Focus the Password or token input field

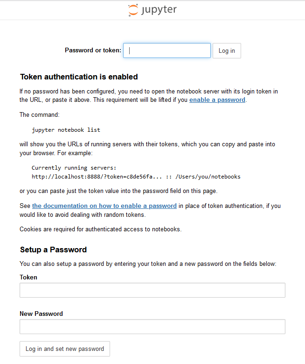(167, 50)
